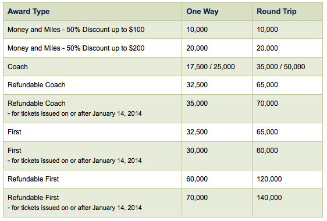Click the 10,000 one way value
The height and width of the screenshot is (221, 327).
[197, 30]
